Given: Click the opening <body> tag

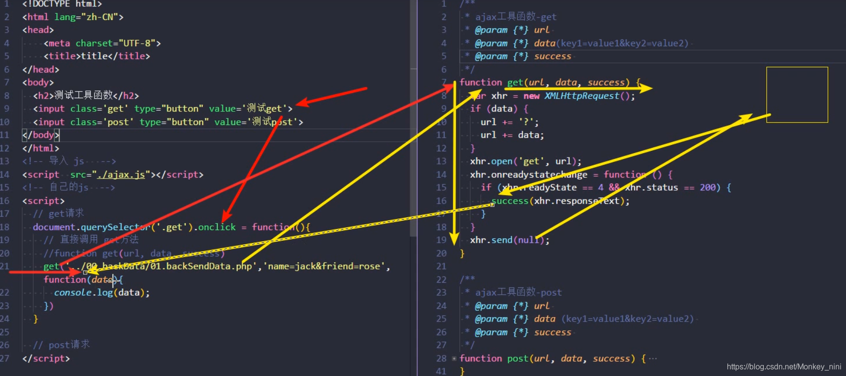Looking at the screenshot, I should click(38, 83).
